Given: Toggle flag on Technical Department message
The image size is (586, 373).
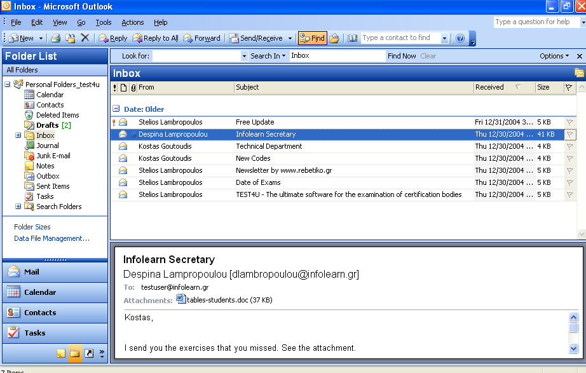Looking at the screenshot, I should [569, 146].
